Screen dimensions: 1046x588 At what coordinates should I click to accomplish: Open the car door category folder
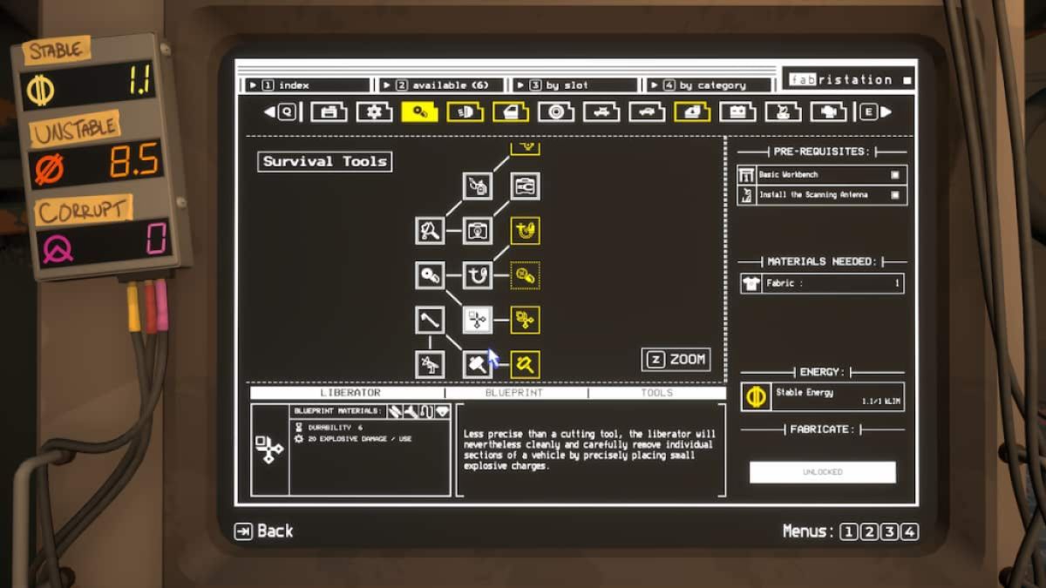[510, 112]
